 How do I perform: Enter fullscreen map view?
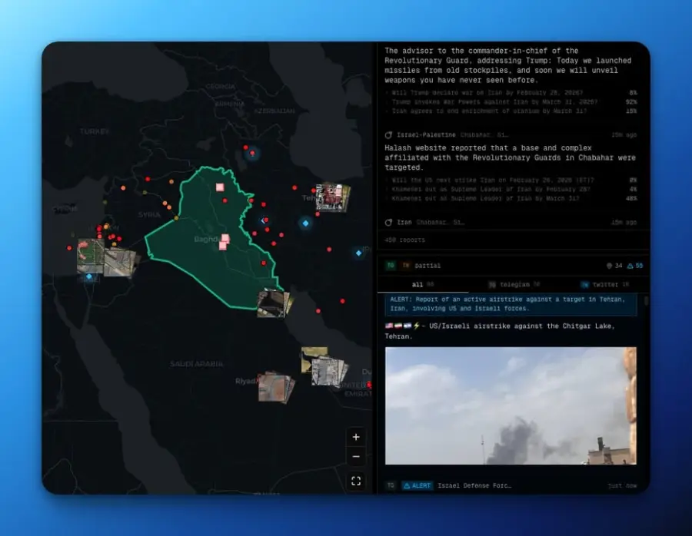(356, 481)
